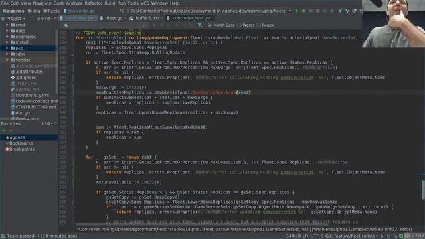Open Favorites panel gear settings
425x239 pixels.
pos(48,124)
